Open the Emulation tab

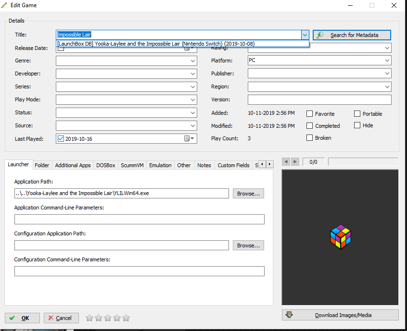point(160,165)
